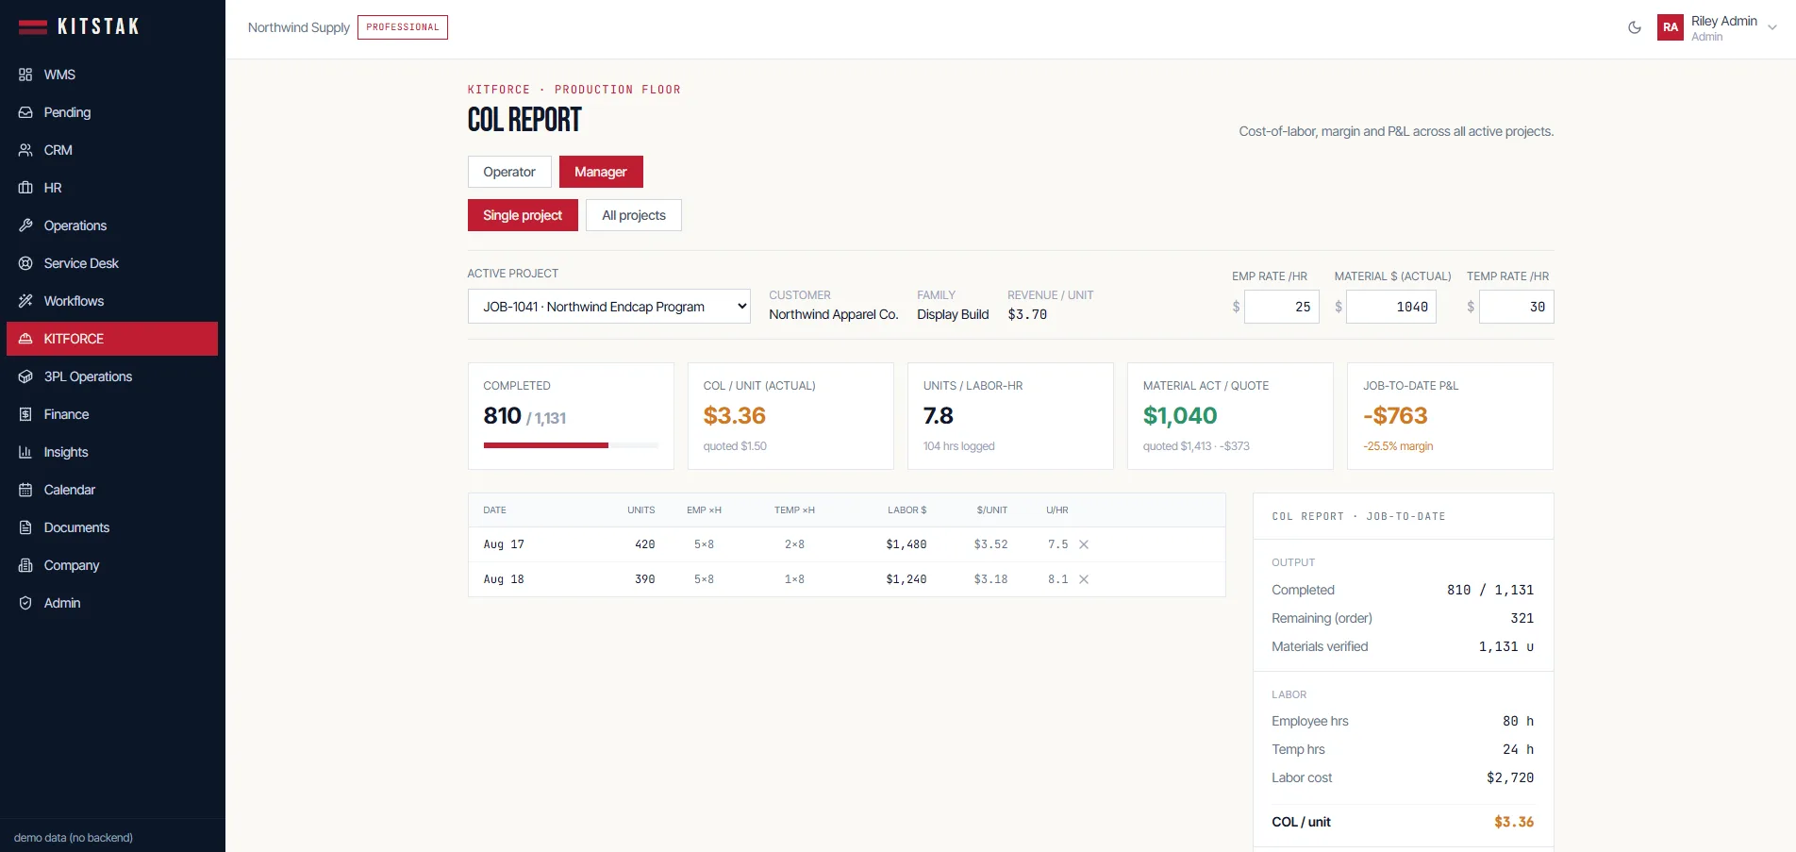Click the demo data (no backend) footer
Viewport: 1796px width, 852px height.
(74, 838)
